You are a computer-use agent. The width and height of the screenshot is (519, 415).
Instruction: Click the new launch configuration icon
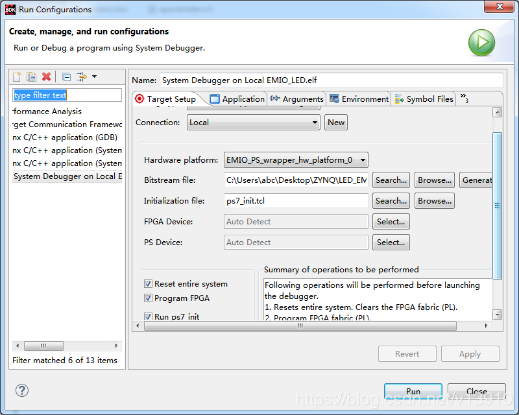pyautogui.click(x=18, y=77)
